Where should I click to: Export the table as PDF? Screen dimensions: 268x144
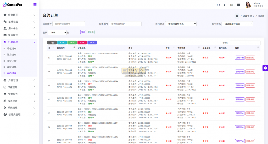pyautogui.click(x=82, y=43)
